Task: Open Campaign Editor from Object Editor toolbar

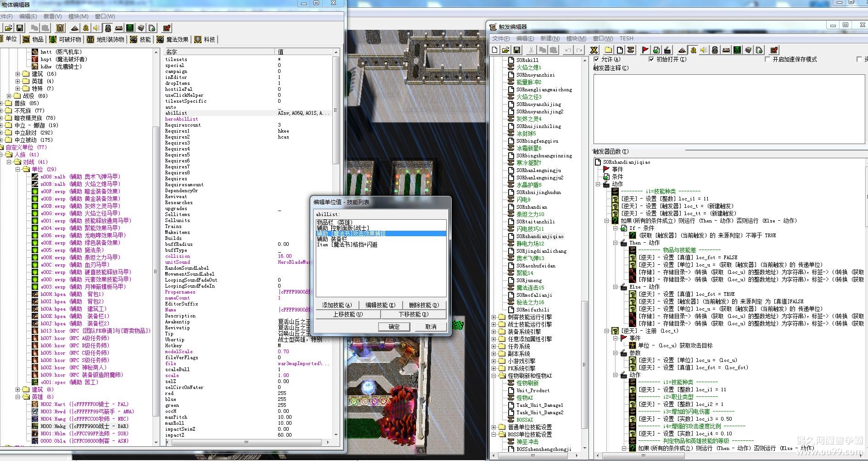Action: coord(119,28)
